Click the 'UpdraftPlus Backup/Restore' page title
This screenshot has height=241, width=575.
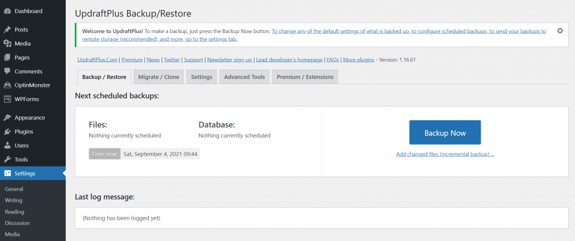pos(133,14)
